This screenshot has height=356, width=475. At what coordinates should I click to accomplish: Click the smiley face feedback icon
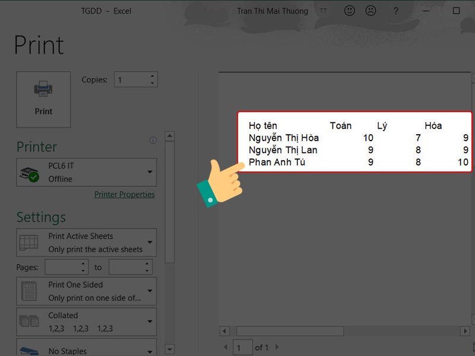[x=350, y=11]
